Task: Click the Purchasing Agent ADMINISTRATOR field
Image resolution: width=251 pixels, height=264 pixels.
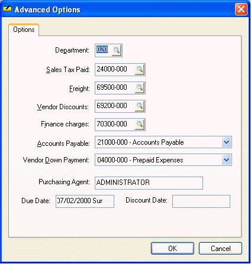Action: pyautogui.click(x=149, y=183)
